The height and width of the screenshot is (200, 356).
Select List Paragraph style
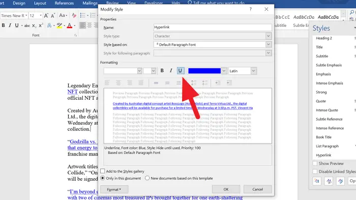coord(327,146)
